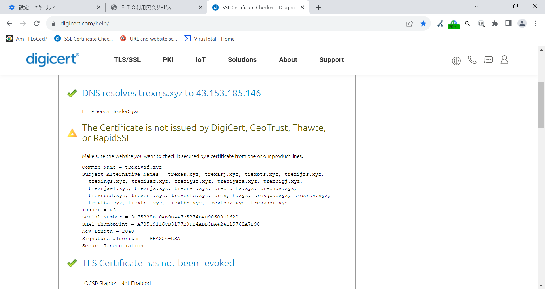Click the SHA1 Thumbprint line
This screenshot has height=289, width=545.
click(171, 224)
